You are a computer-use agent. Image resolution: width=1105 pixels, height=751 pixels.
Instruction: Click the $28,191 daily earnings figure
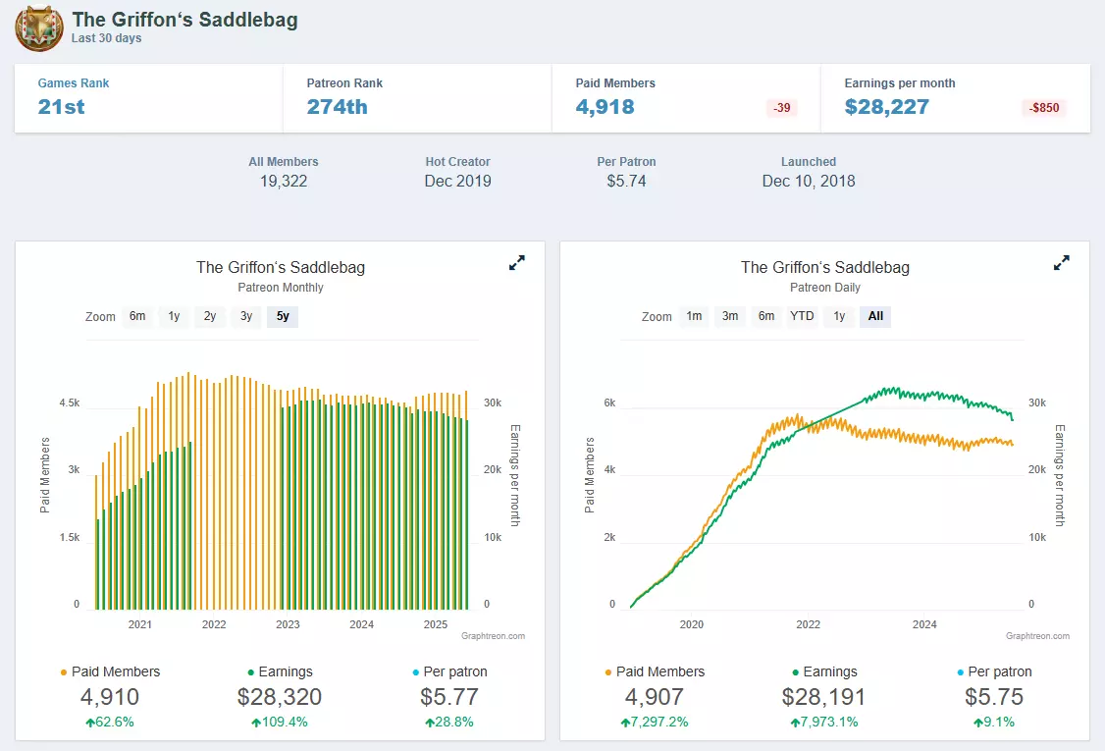(x=823, y=697)
